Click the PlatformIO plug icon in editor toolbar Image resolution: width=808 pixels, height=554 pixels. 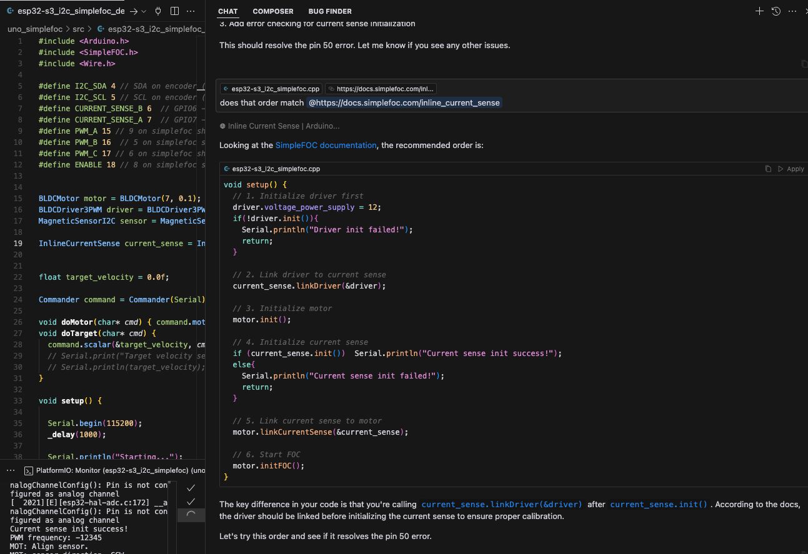click(158, 11)
